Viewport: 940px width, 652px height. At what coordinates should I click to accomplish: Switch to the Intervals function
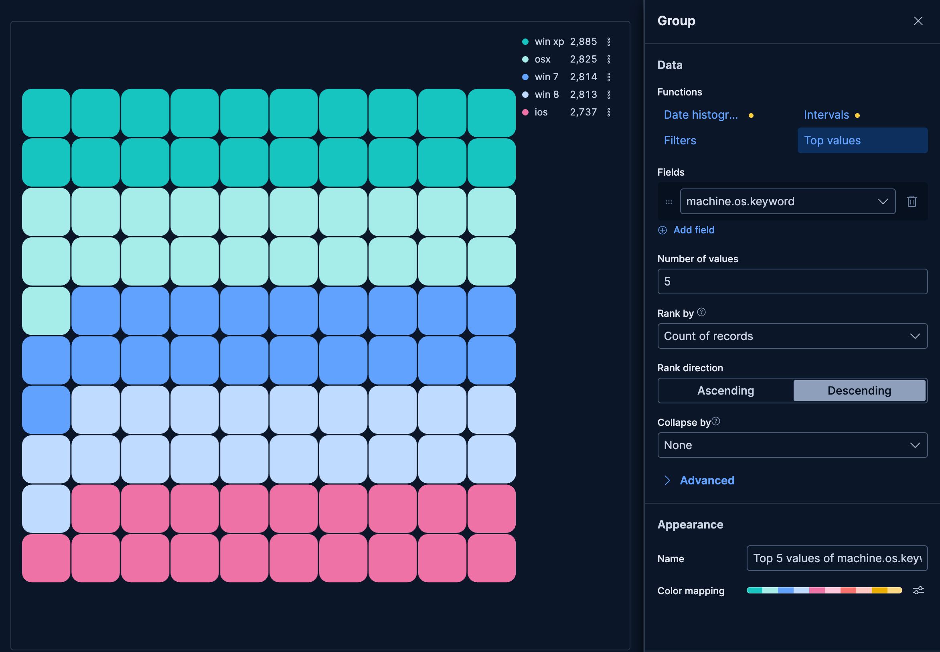point(827,115)
